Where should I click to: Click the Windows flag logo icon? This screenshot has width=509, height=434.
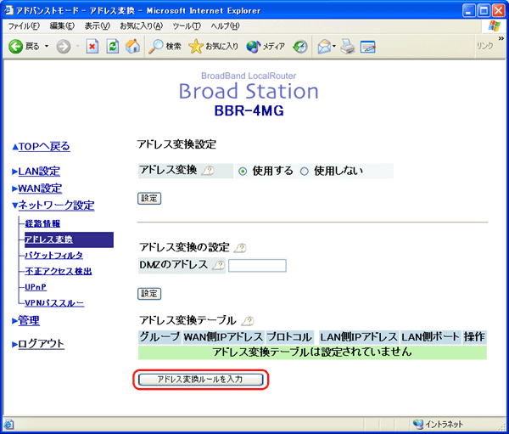coord(494,26)
